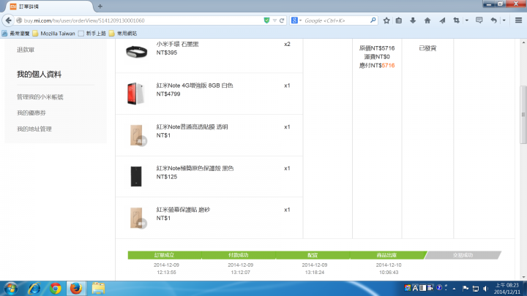The height and width of the screenshot is (296, 527).
Task: Show hidden tray icons arrow
Action: pos(454,288)
